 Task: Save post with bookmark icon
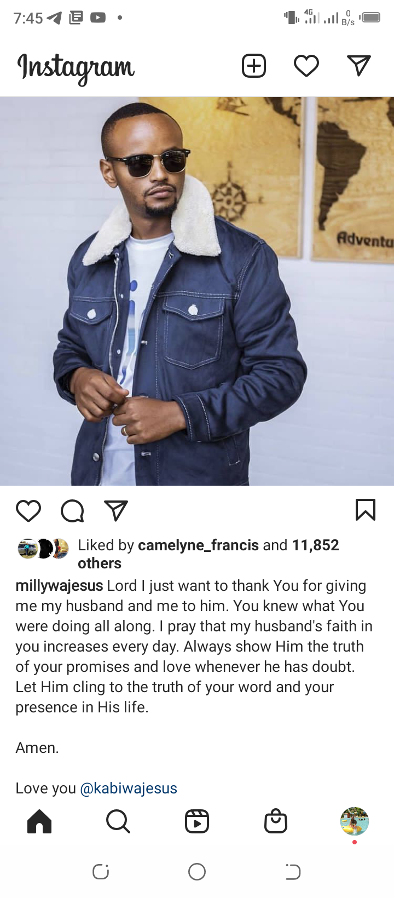click(366, 510)
